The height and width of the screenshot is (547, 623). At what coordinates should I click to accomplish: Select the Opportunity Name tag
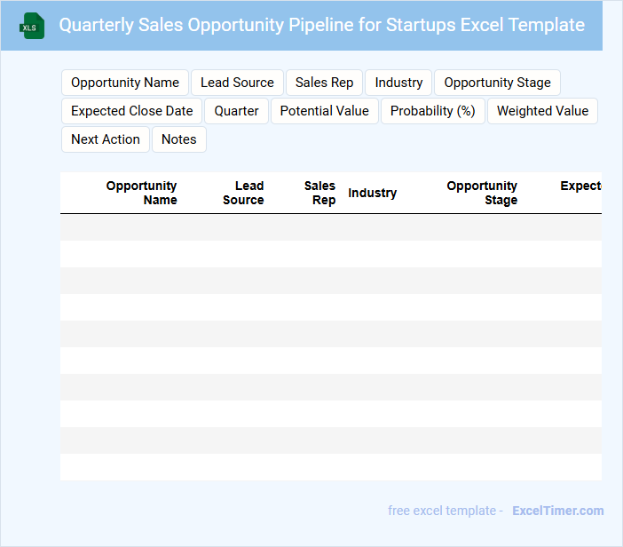click(x=125, y=83)
